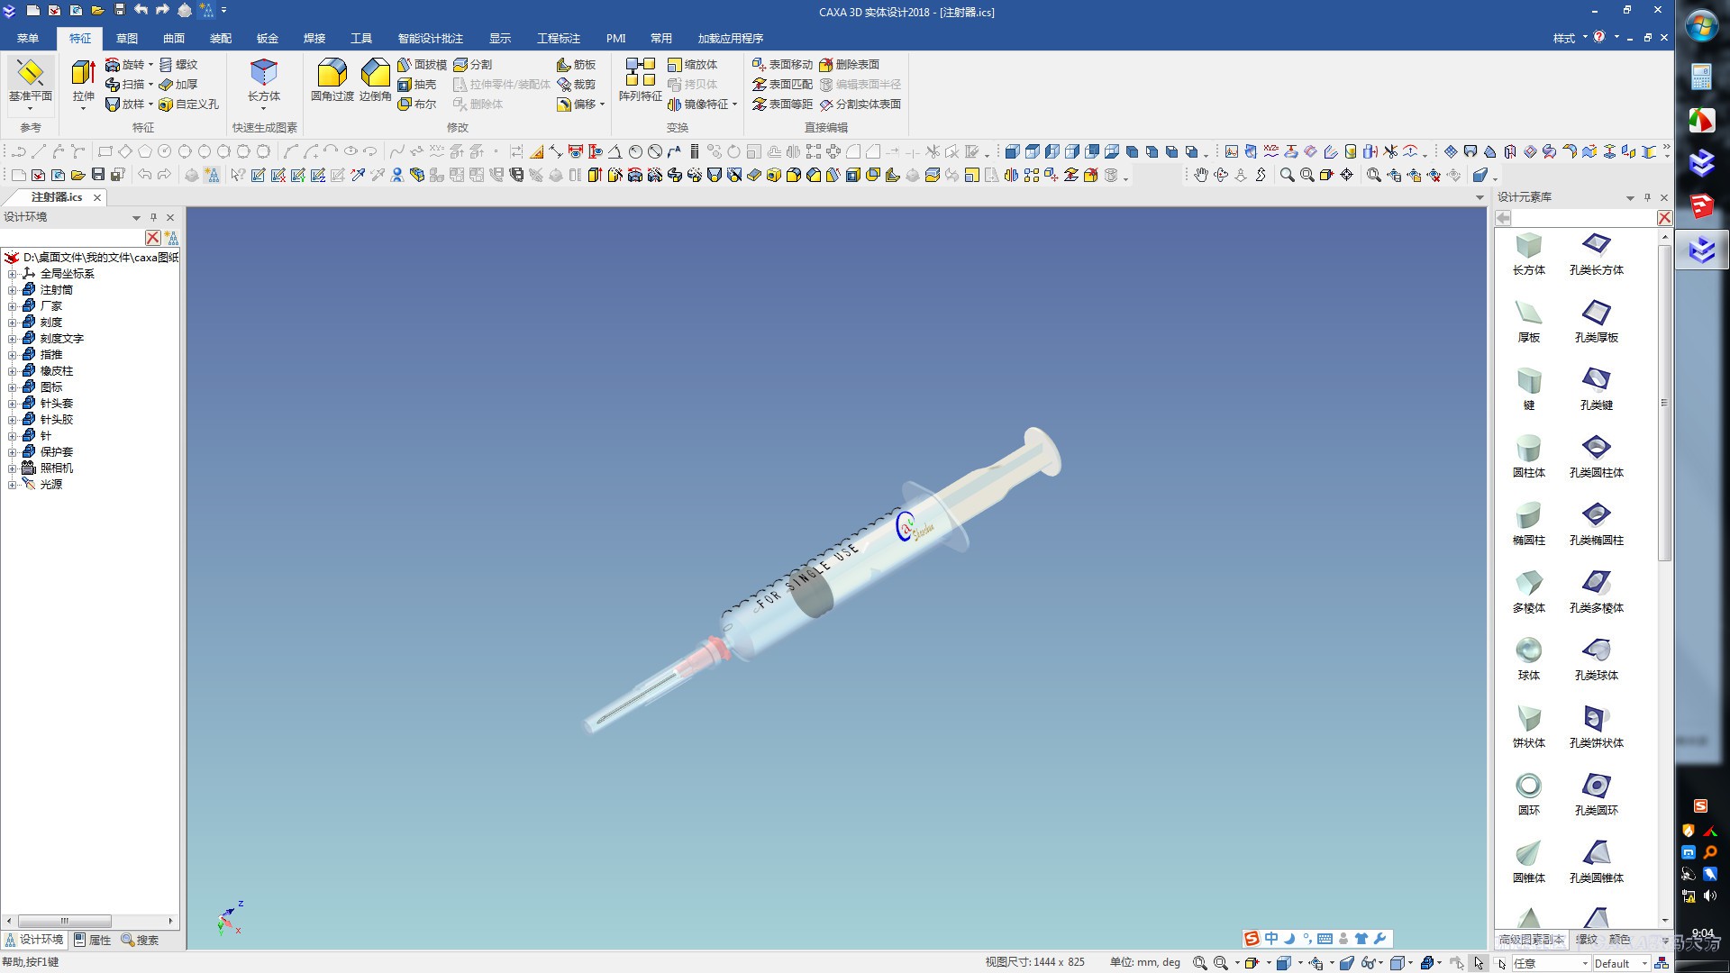Switch to the 草图 ribbon tab
This screenshot has width=1730, height=973.
tap(127, 39)
